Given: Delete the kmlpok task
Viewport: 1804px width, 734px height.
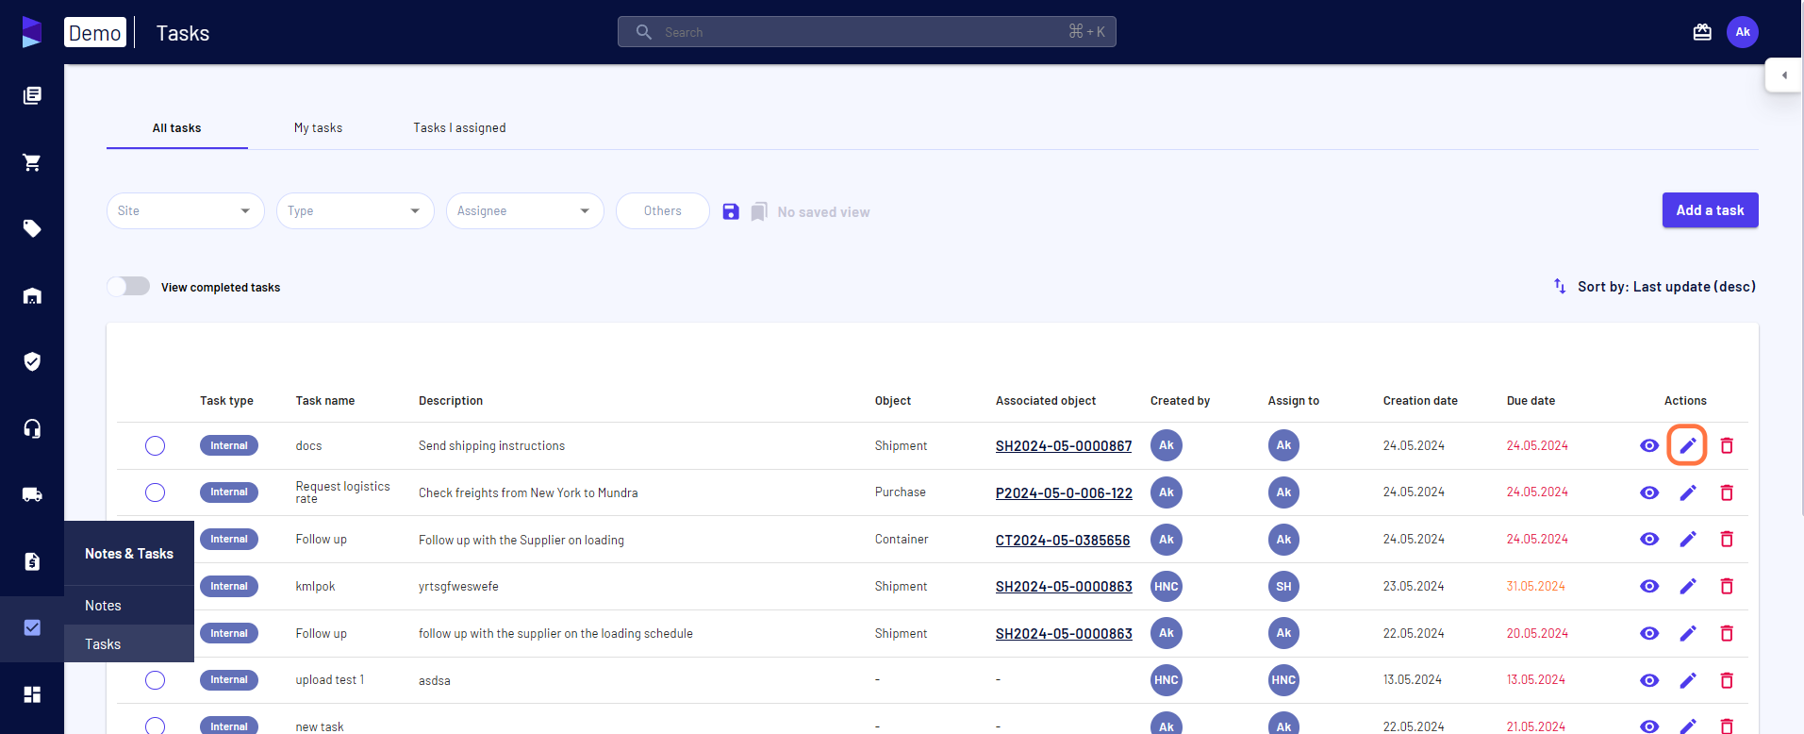Looking at the screenshot, I should click(x=1727, y=586).
